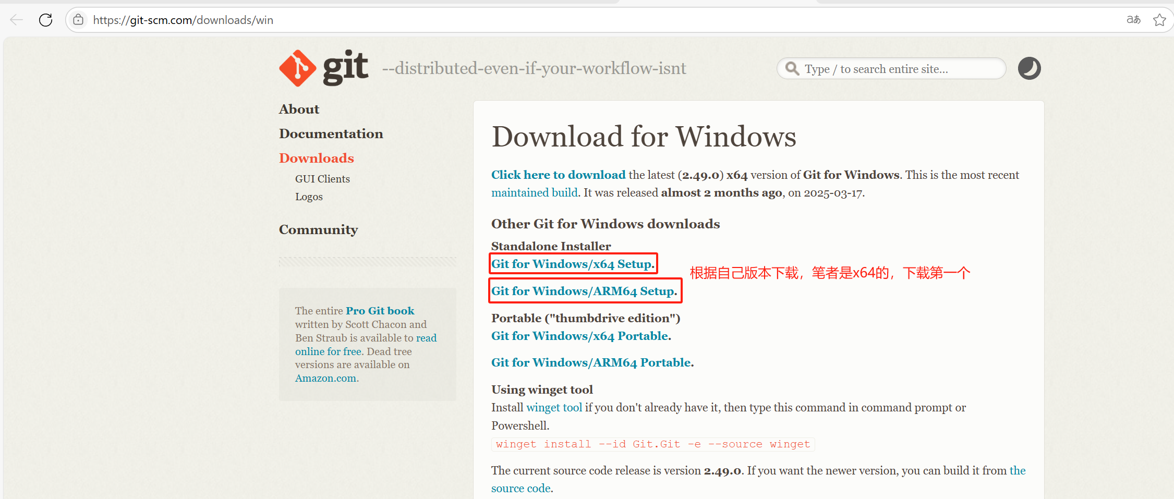Open site info lock icon
Screen dimensions: 1174x499
(78, 20)
